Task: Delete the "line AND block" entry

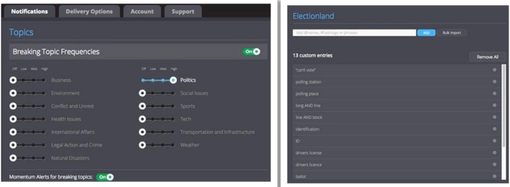Action: [x=494, y=117]
